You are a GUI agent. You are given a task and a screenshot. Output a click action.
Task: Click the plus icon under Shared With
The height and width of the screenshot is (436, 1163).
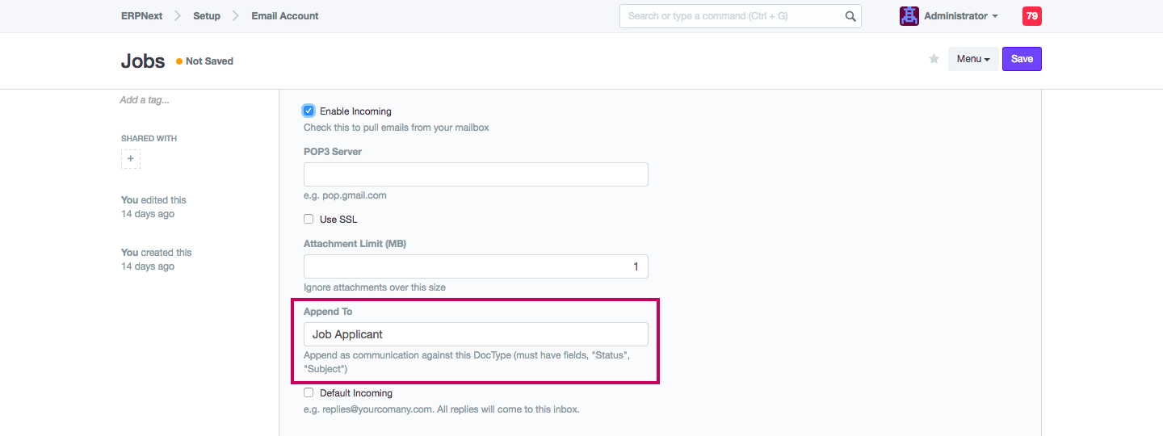pos(131,159)
